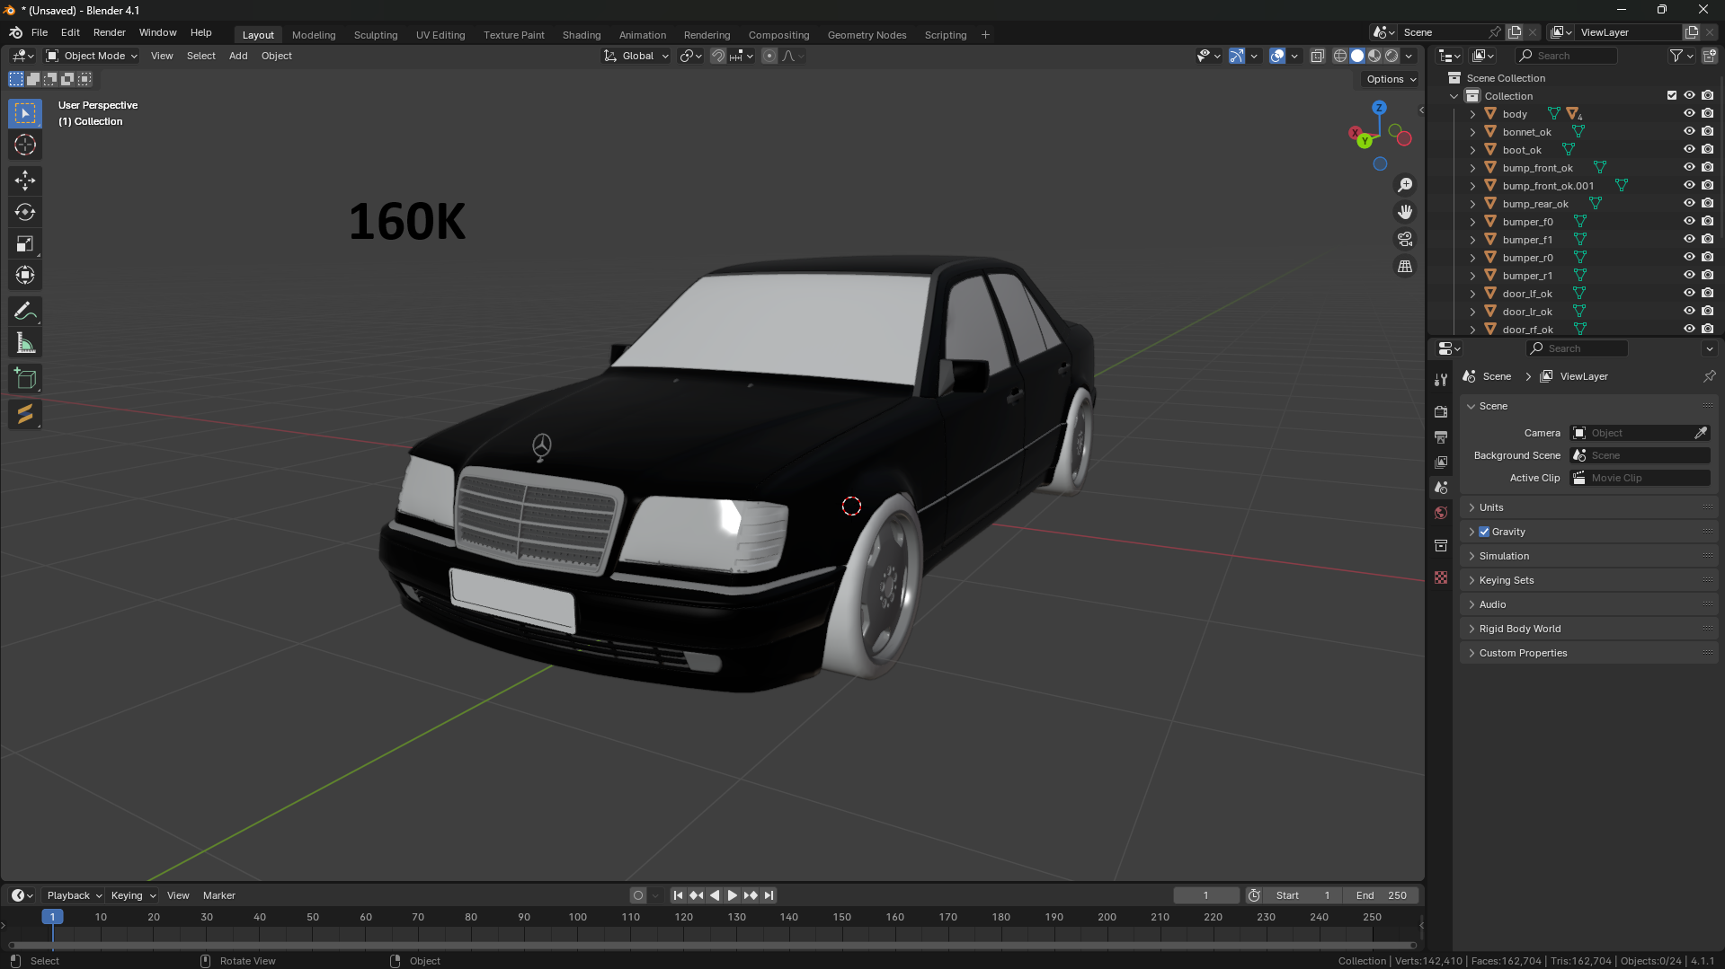This screenshot has width=1725, height=969.
Task: Open the Output properties tab
Action: [1441, 436]
